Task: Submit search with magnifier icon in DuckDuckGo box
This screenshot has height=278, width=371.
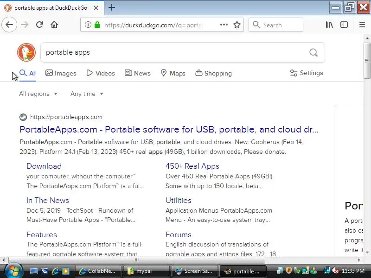Action: pos(313,52)
